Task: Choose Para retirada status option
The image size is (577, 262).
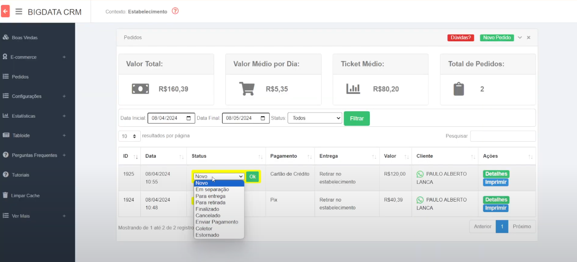Action: point(219,203)
